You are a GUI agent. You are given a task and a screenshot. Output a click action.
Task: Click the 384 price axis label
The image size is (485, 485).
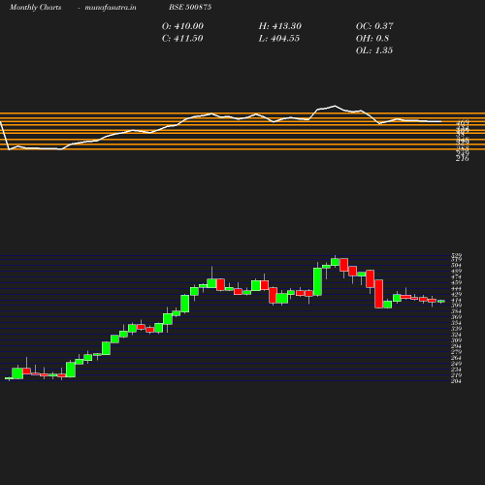coord(456,311)
